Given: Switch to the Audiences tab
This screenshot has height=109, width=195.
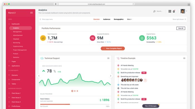Looking at the screenshot, I should point(107,19).
